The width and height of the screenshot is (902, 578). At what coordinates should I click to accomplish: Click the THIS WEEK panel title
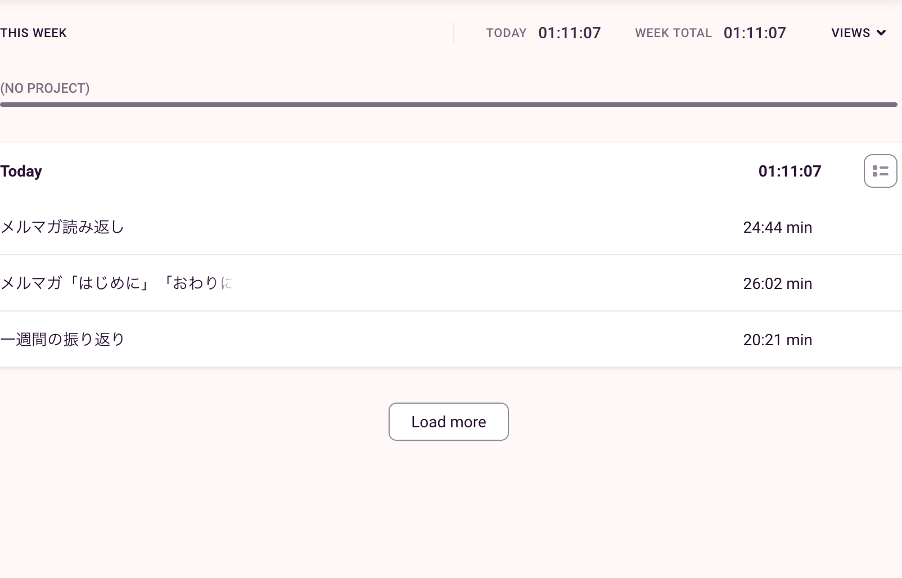click(x=33, y=33)
